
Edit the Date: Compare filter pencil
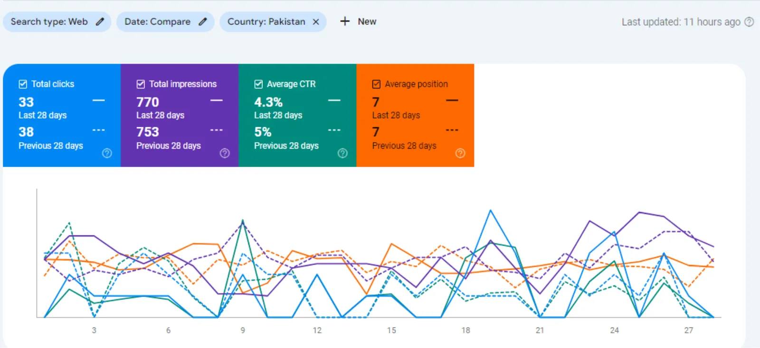click(203, 22)
